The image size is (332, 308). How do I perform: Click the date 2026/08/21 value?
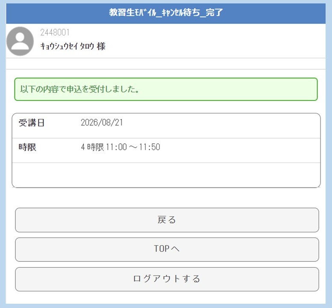click(x=102, y=122)
